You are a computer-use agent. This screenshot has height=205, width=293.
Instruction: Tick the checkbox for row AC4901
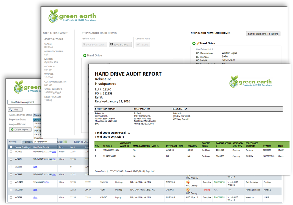pyautogui.click(x=11, y=152)
